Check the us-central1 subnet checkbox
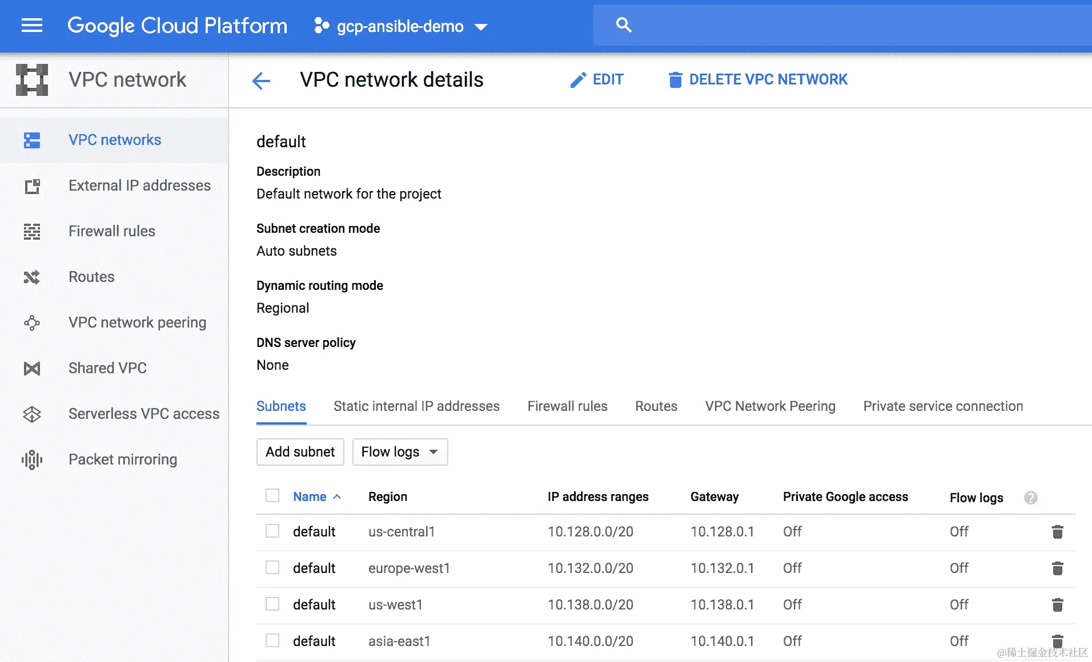The height and width of the screenshot is (662, 1092). click(x=272, y=531)
